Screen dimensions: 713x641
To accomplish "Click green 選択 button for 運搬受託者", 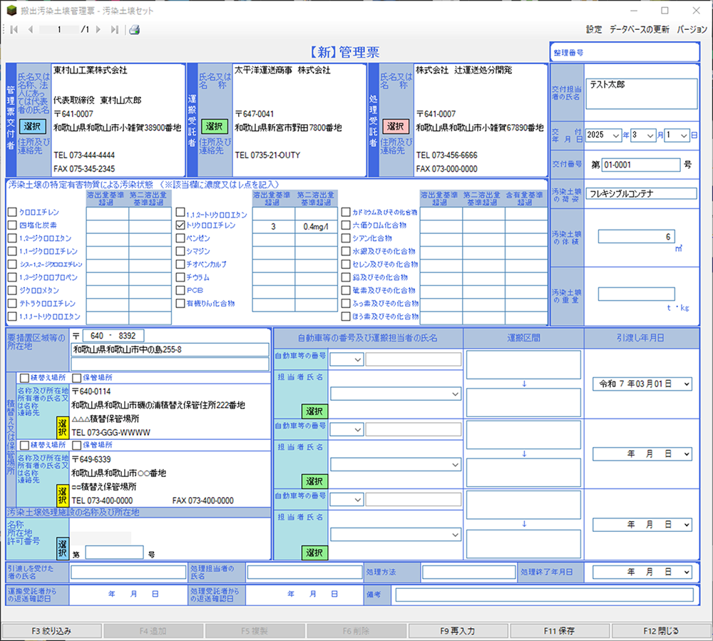I will click(214, 126).
